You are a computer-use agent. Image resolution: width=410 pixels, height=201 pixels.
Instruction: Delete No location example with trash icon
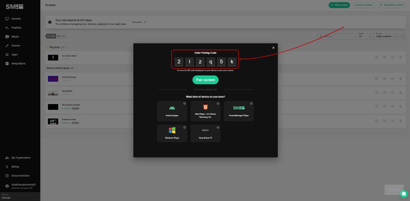pyautogui.click(x=400, y=106)
